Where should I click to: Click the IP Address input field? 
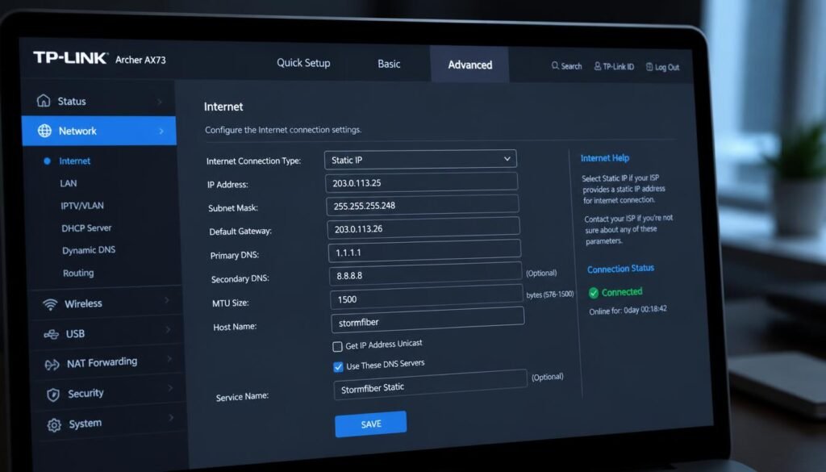point(421,182)
